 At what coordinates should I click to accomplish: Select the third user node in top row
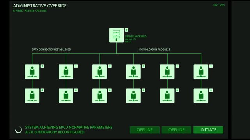click(100, 72)
